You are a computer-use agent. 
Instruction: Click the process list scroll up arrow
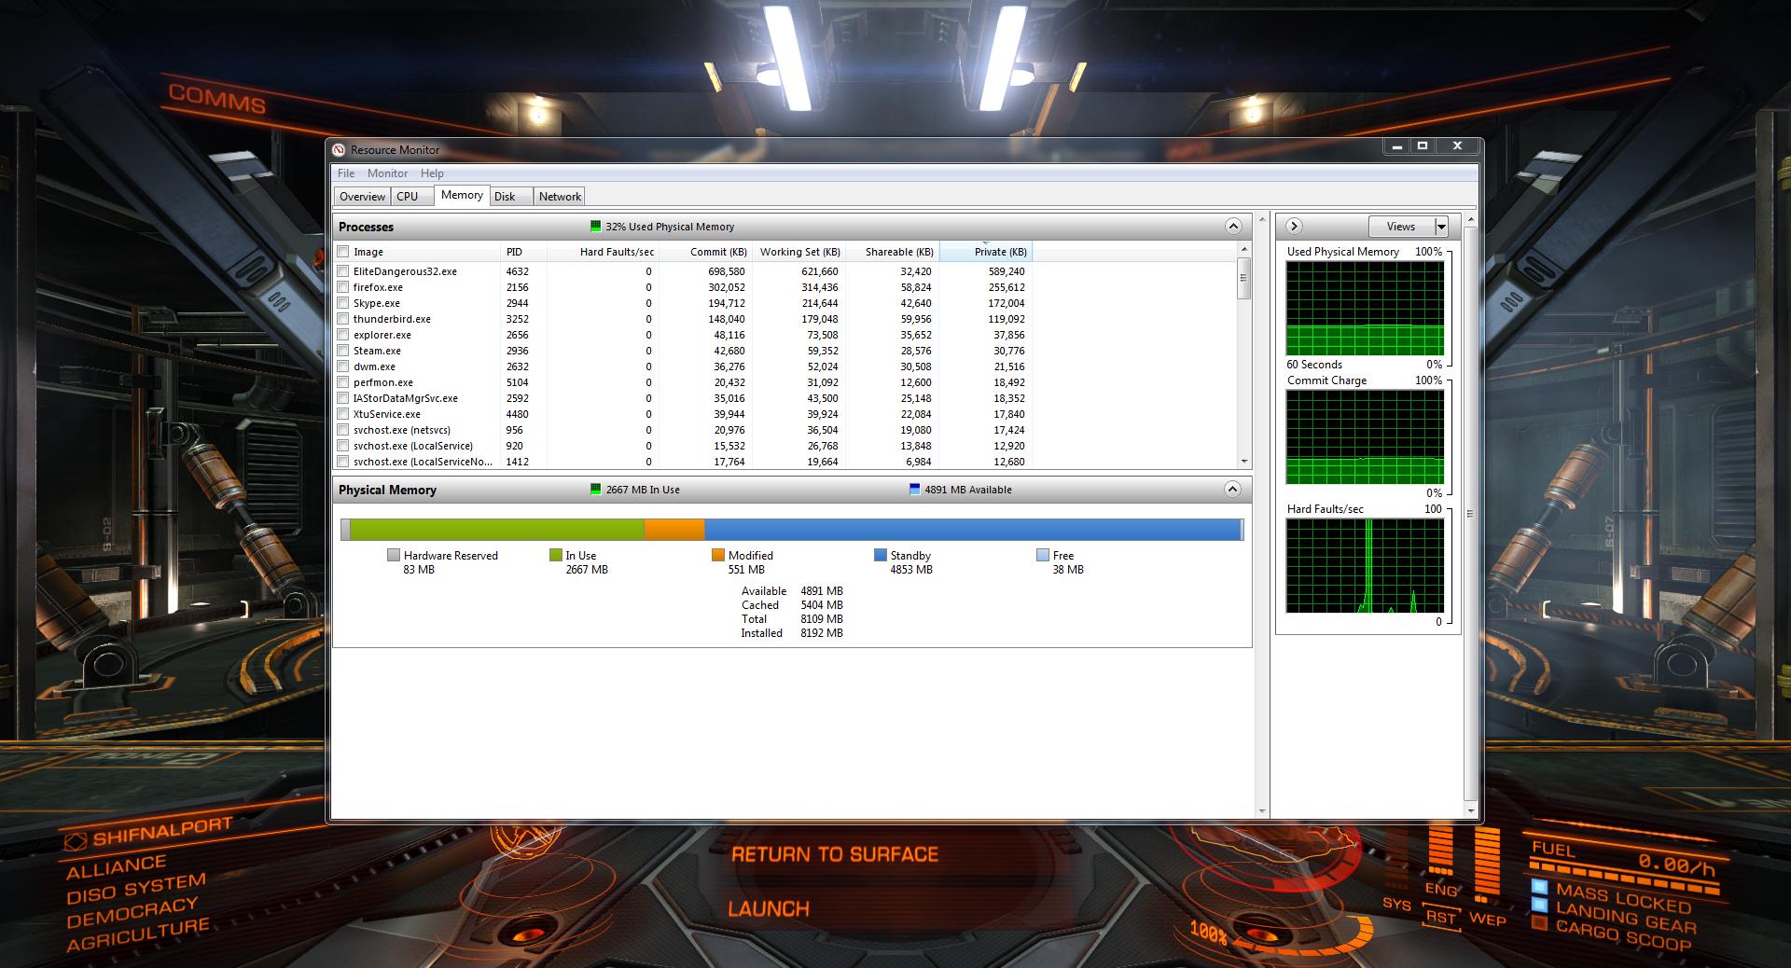[x=1243, y=250]
